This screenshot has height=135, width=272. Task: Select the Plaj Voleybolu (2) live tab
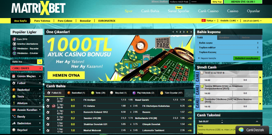click(x=143, y=93)
